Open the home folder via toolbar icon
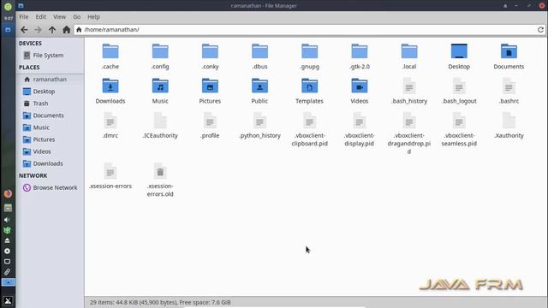This screenshot has width=548, height=308. (67, 30)
